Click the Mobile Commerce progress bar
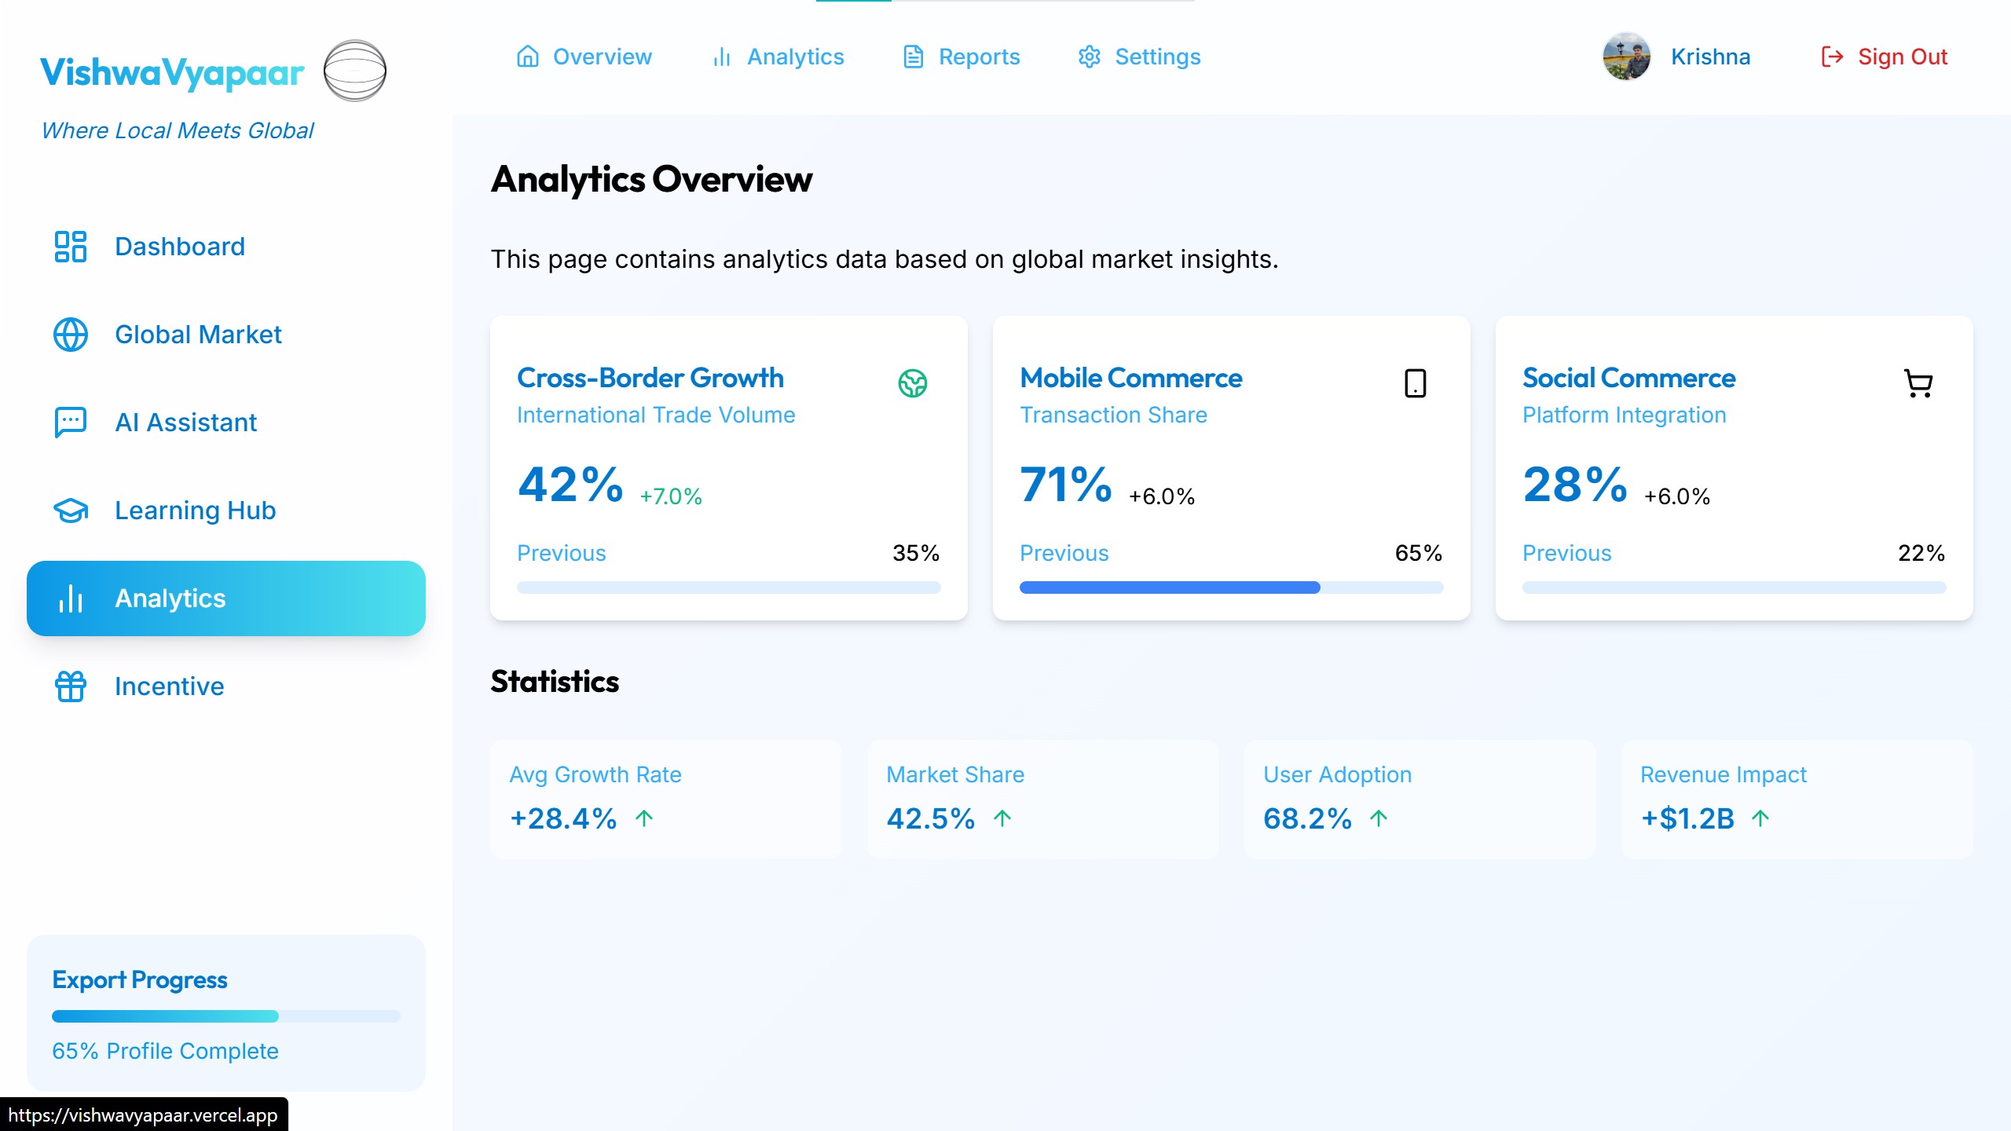The image size is (2011, 1131). pyautogui.click(x=1231, y=587)
